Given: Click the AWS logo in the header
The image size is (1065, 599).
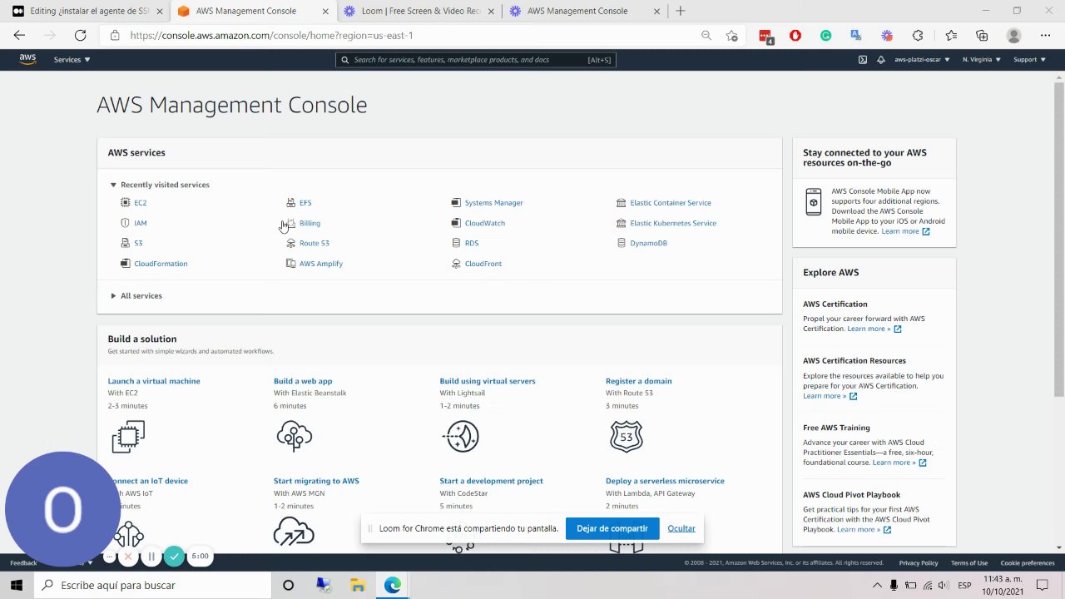Looking at the screenshot, I should [x=27, y=60].
